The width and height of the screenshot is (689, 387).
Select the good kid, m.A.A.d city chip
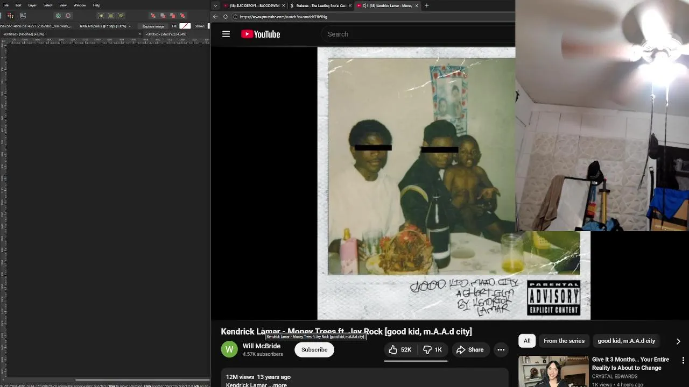click(627, 341)
